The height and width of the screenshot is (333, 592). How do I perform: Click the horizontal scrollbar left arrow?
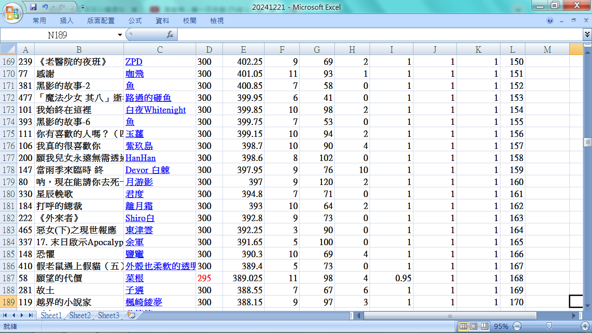coord(359,315)
